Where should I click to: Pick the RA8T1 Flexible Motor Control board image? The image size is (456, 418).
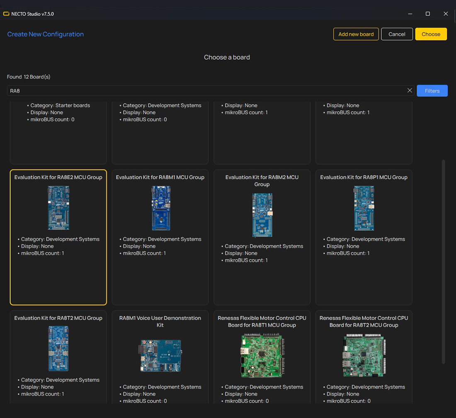(262, 356)
